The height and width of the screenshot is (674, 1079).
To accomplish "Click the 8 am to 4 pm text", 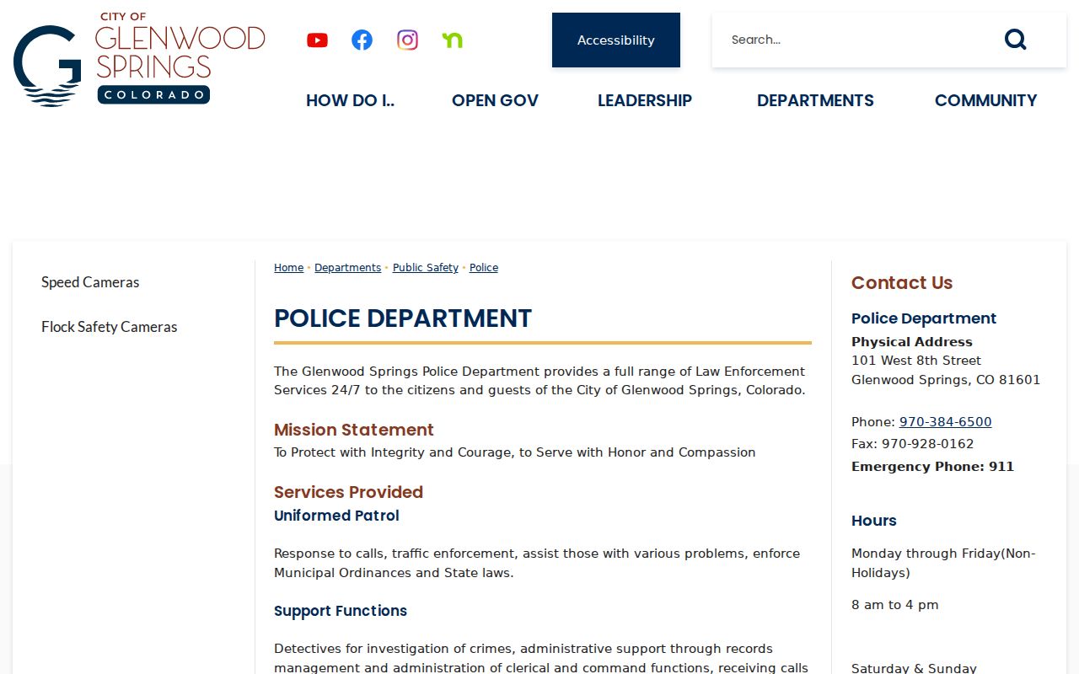I will point(894,605).
